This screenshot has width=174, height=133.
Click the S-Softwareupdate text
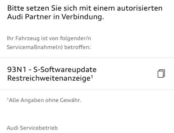coord(65,70)
